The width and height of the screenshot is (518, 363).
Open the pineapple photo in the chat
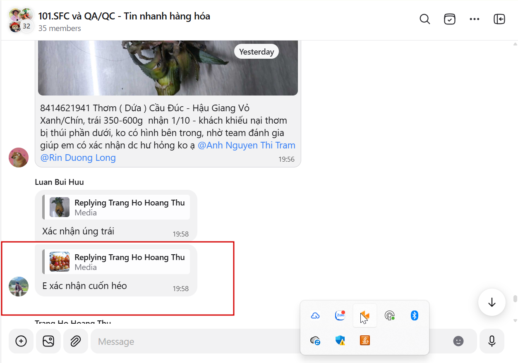click(168, 68)
